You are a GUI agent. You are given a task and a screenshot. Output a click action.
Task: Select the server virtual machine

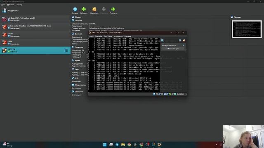click(x=35, y=35)
